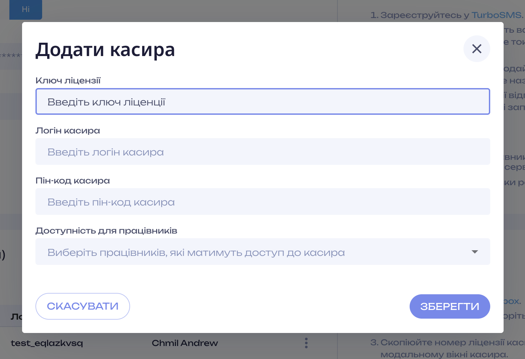The height and width of the screenshot is (359, 525).
Task: Focus the Логін касира input field
Action: pos(262,152)
